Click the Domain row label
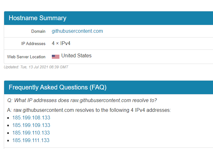This screenshot has height=149, width=213. click(38, 32)
